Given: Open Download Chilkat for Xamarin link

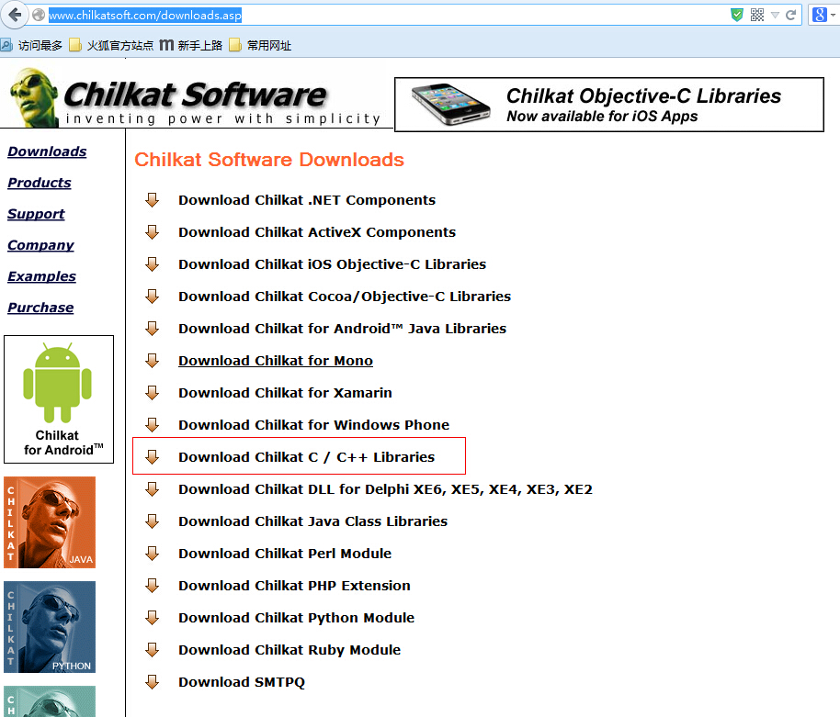Looking at the screenshot, I should [x=285, y=393].
